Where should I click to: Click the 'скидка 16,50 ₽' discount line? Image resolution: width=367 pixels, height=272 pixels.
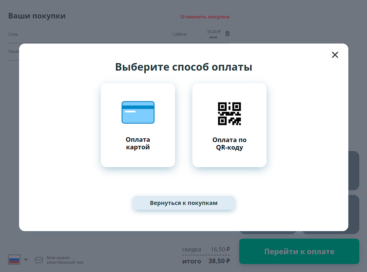tap(206, 249)
